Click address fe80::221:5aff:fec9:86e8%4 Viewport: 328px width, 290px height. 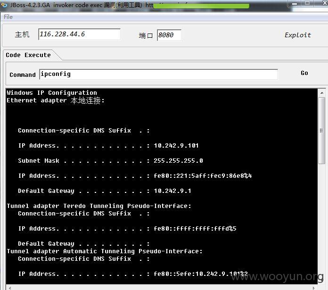pyautogui.click(x=203, y=175)
